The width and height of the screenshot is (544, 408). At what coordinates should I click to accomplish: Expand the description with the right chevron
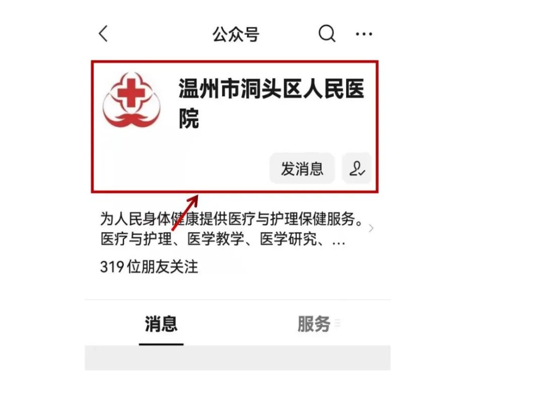[x=371, y=228]
